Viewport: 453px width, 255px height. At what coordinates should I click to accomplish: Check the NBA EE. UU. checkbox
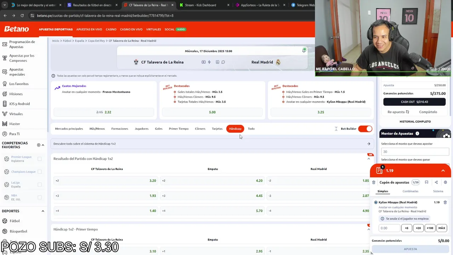click(x=40, y=197)
